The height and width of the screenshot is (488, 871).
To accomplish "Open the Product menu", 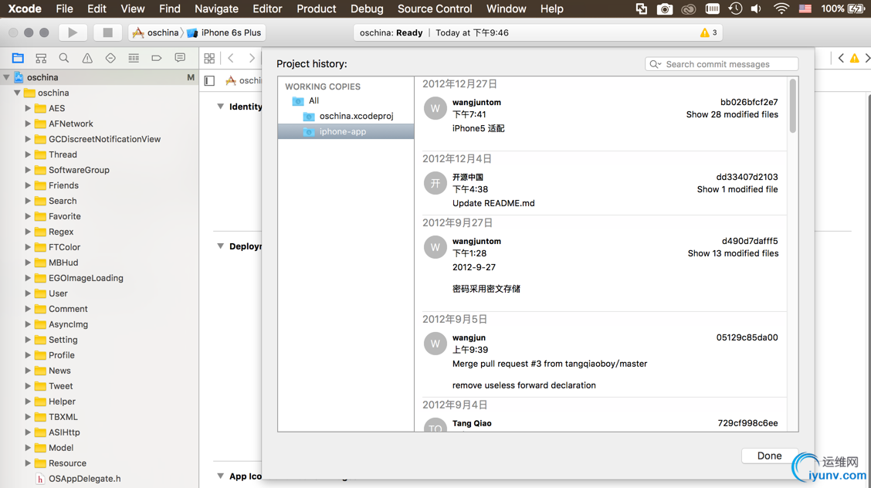I will coord(316,9).
